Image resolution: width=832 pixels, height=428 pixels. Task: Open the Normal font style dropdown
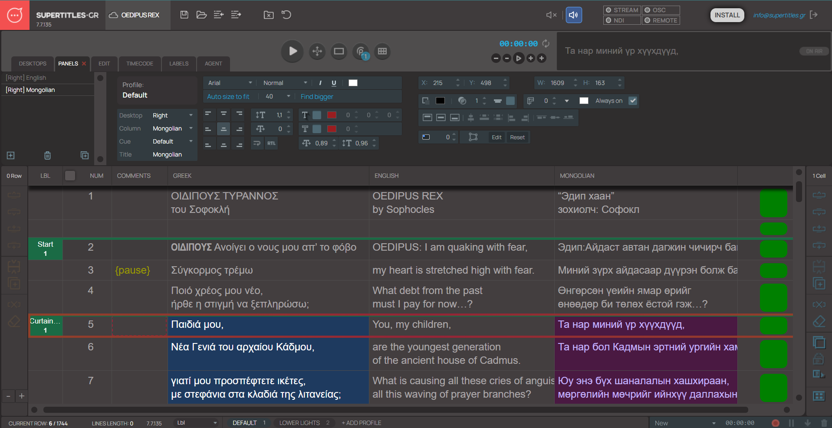coord(285,83)
